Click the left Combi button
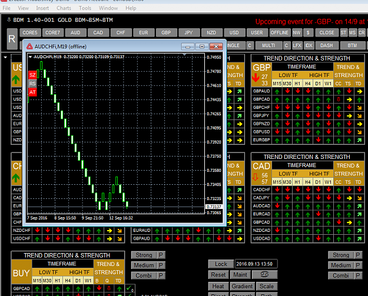The width and height of the screenshot is (368, 296). [144, 275]
